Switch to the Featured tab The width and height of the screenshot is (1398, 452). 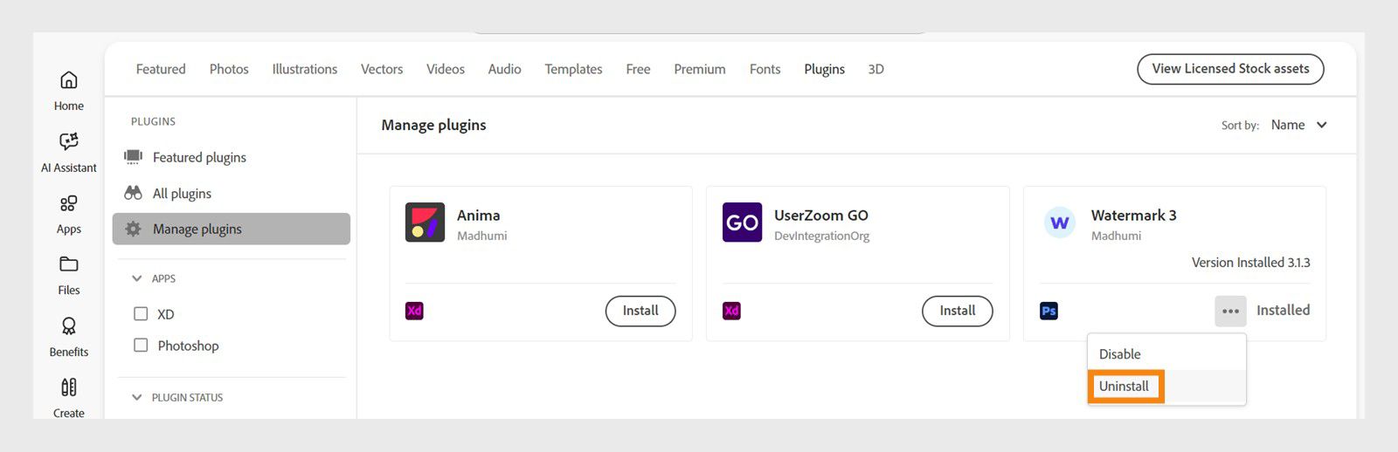click(x=161, y=69)
